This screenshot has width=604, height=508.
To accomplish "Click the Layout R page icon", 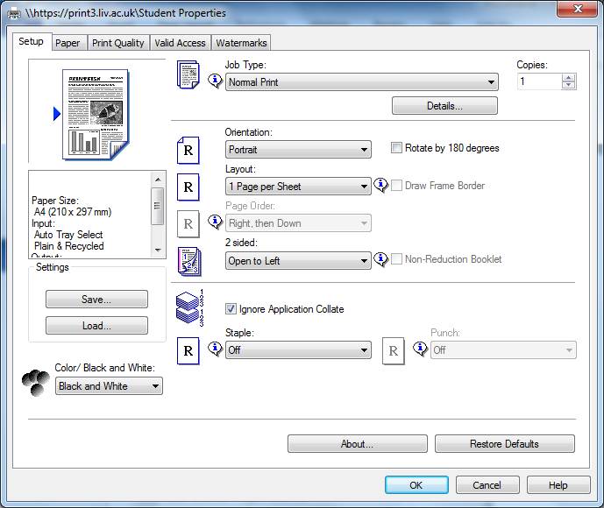I will (188, 187).
